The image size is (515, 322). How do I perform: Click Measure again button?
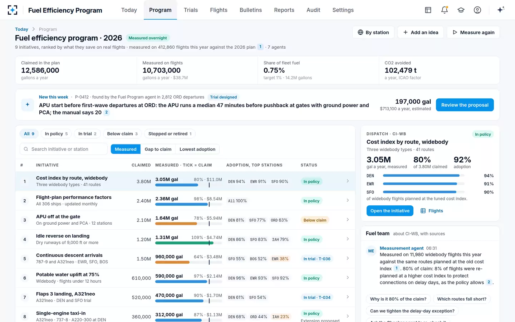(x=473, y=32)
